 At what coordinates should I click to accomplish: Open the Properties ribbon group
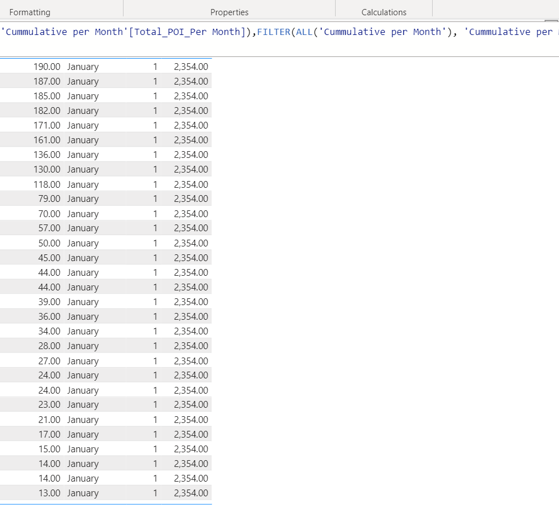229,12
